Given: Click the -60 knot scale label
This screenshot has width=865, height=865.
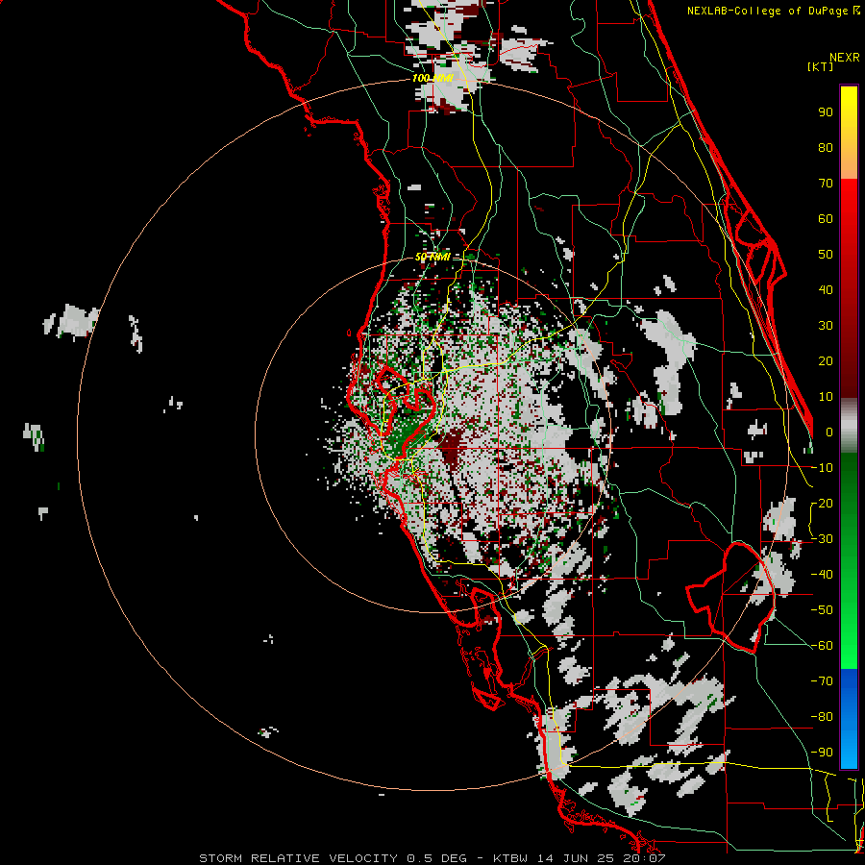Looking at the screenshot, I should click(822, 646).
